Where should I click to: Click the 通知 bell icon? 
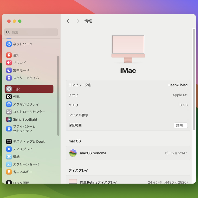[9, 55]
